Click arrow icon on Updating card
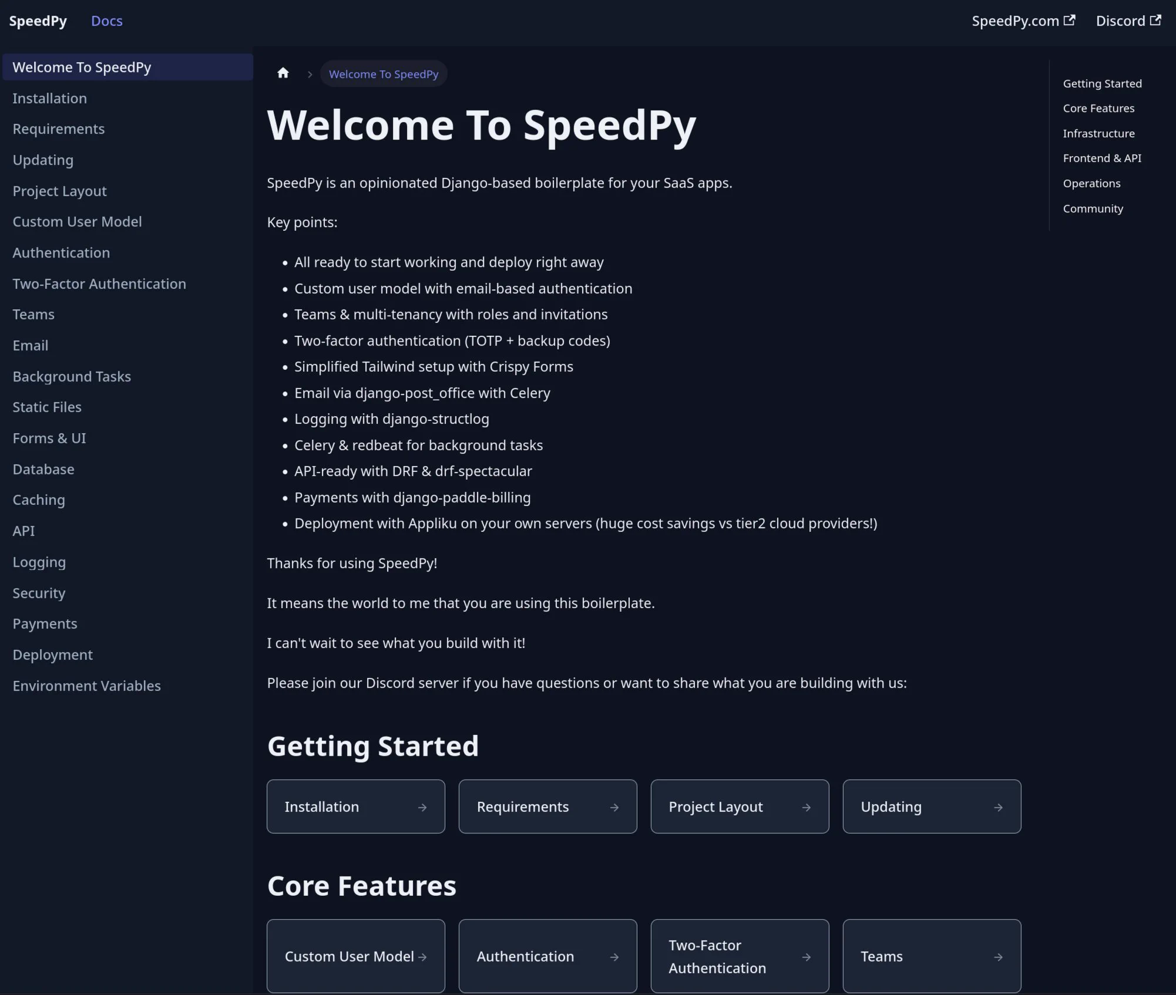This screenshot has width=1176, height=995. [999, 808]
